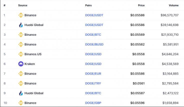Sort by the Volume column header
The width and height of the screenshot is (184, 107).
pos(174,5)
